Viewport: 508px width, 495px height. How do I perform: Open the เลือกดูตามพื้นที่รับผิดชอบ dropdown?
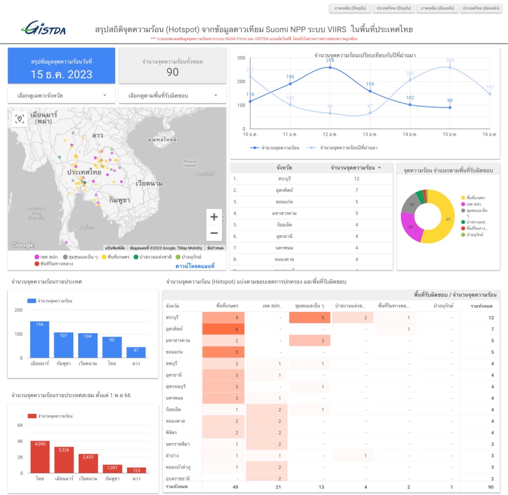click(172, 96)
